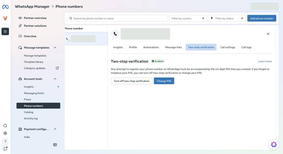283x154 pixels.
Task: Click the Add phone number button
Action: [262, 18]
